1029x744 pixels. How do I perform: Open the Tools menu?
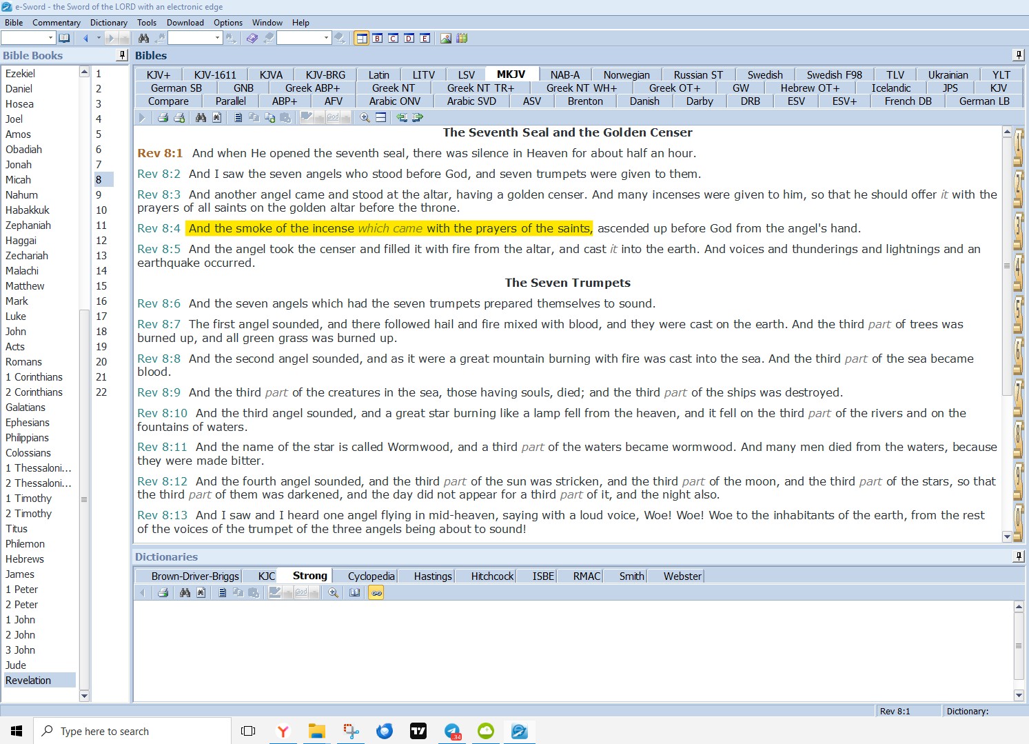[x=147, y=22]
